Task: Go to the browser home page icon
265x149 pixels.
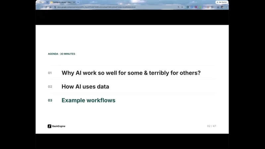Action: point(50,7)
